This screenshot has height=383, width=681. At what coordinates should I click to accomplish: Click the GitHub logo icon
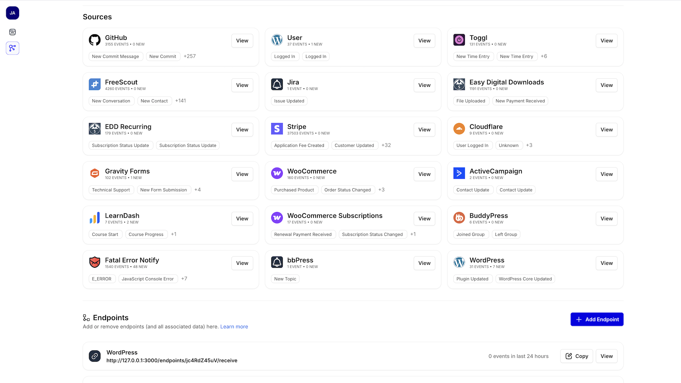pos(95,40)
